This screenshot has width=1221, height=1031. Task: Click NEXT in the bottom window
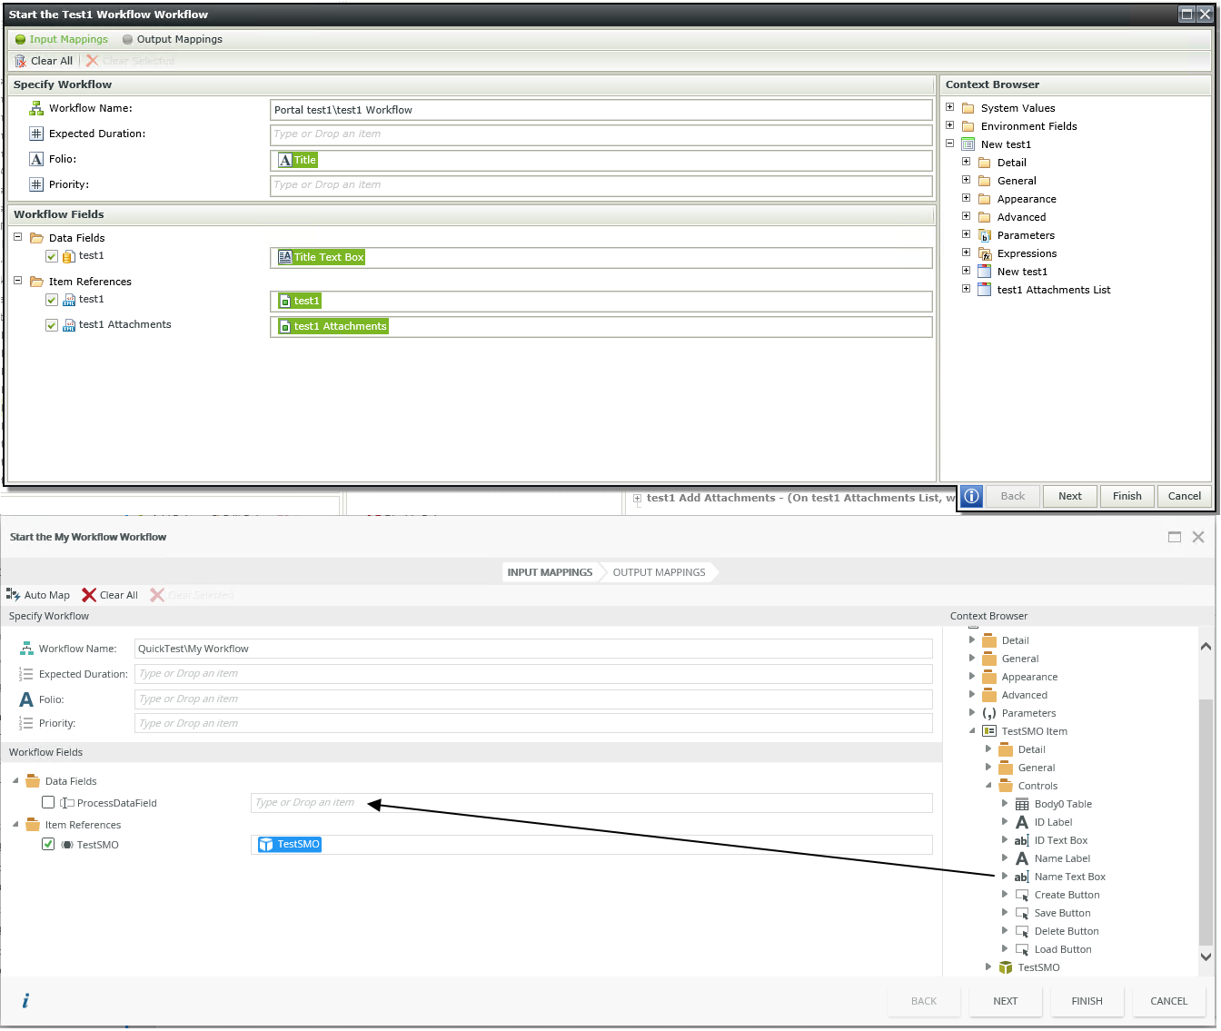point(1006,1001)
